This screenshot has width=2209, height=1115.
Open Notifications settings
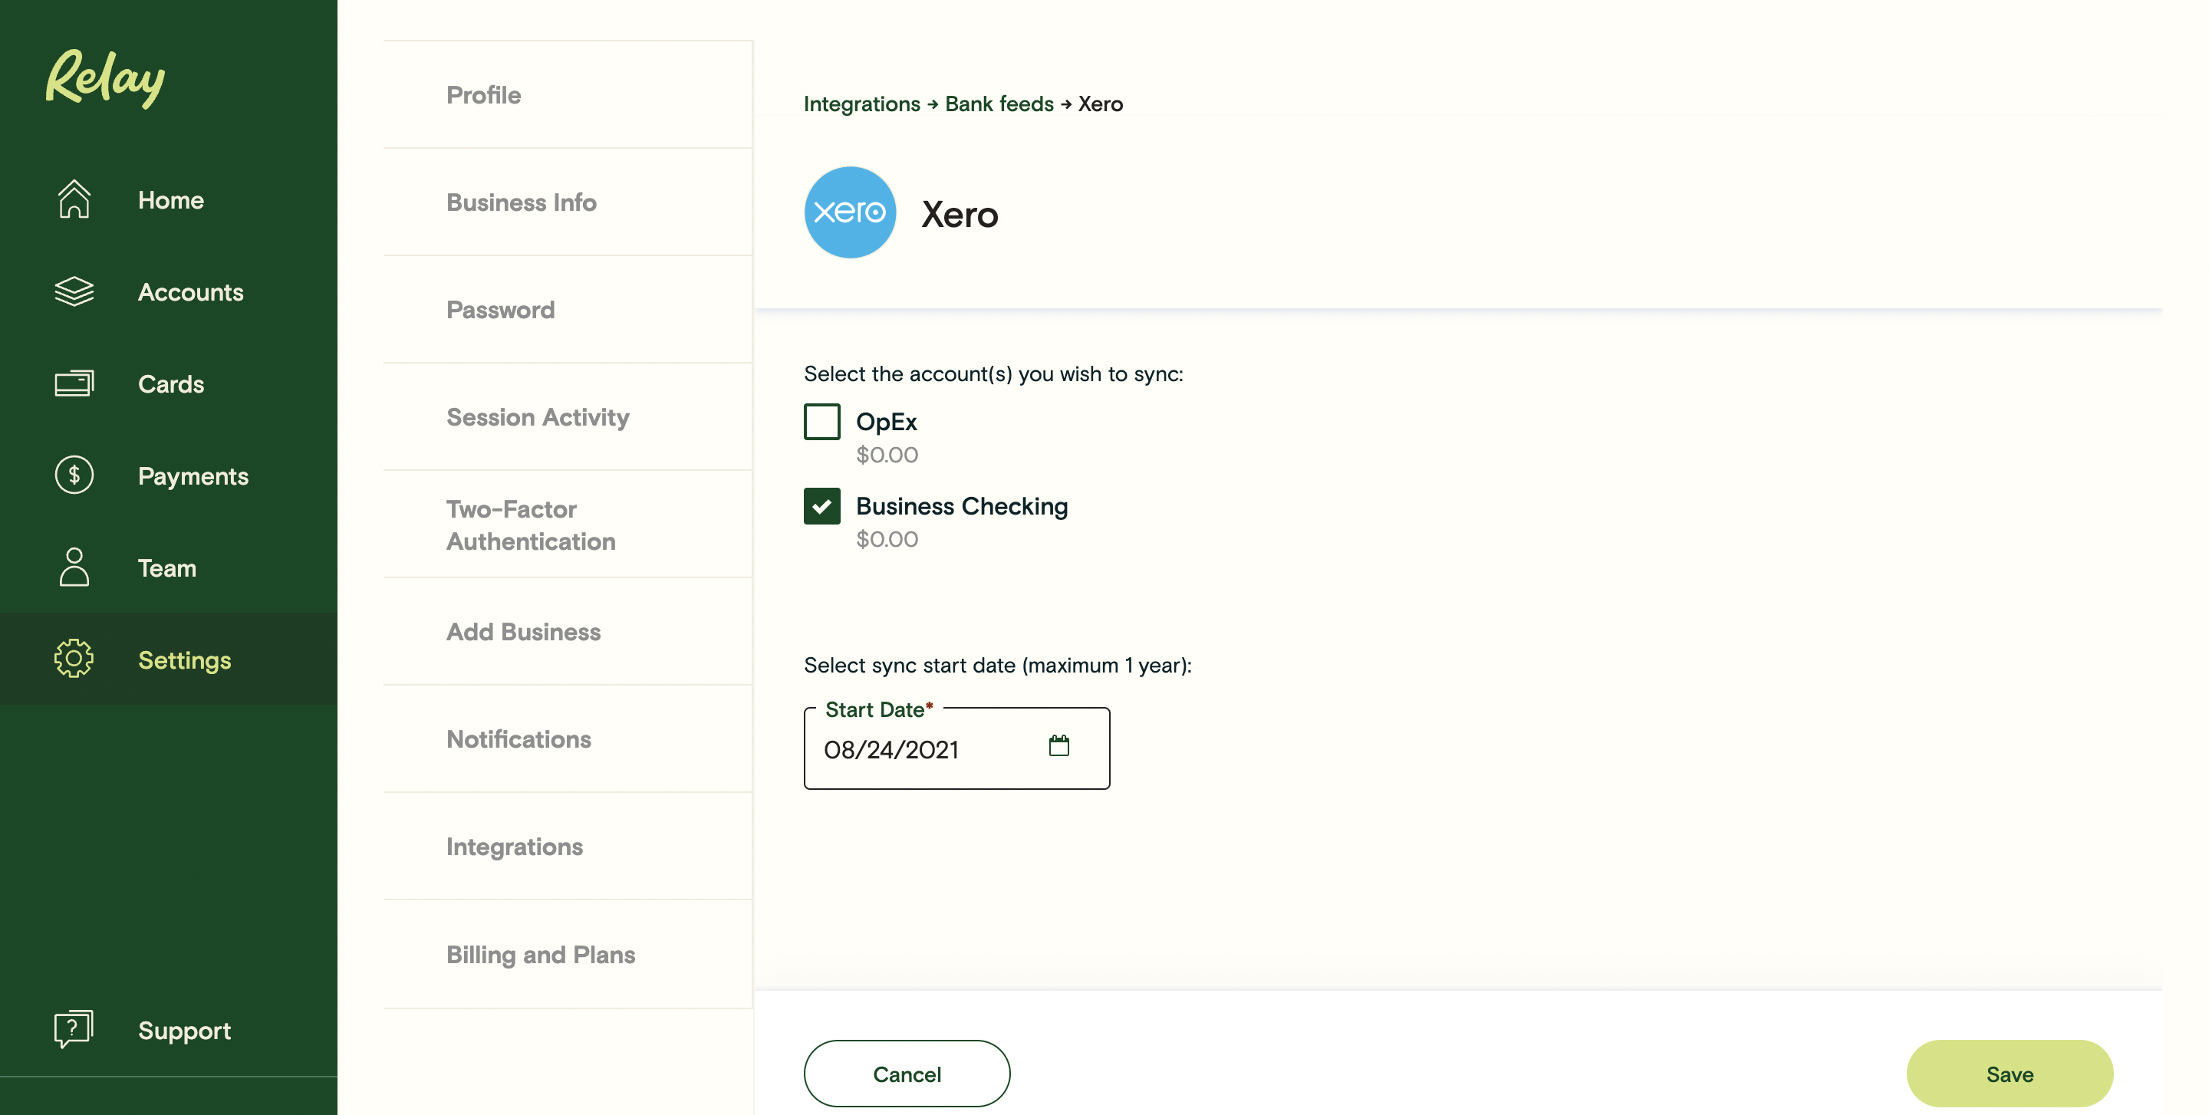568,738
